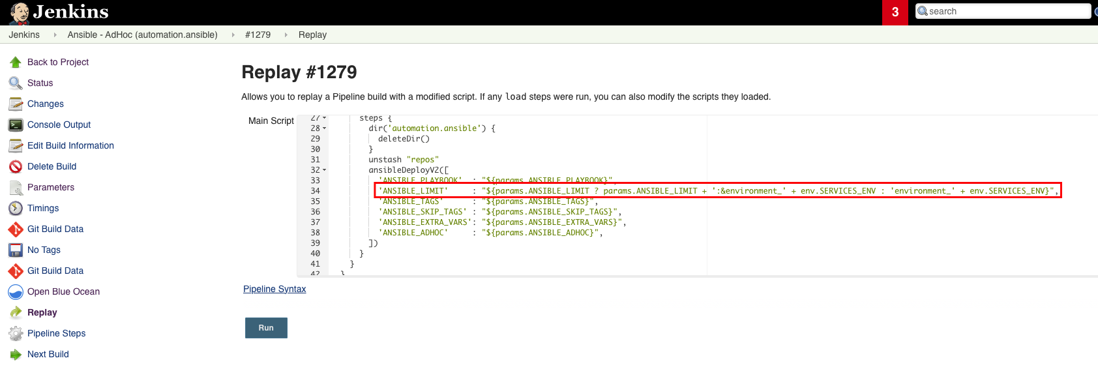
Task: Collapse code fold arrow on line 32
Action: (324, 170)
